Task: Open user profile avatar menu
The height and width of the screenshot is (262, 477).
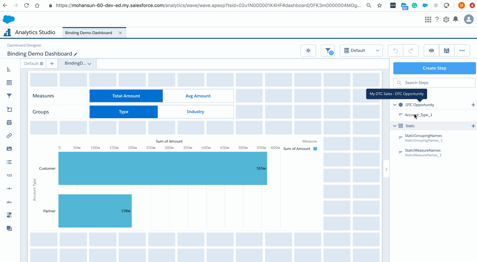Action: [x=468, y=19]
